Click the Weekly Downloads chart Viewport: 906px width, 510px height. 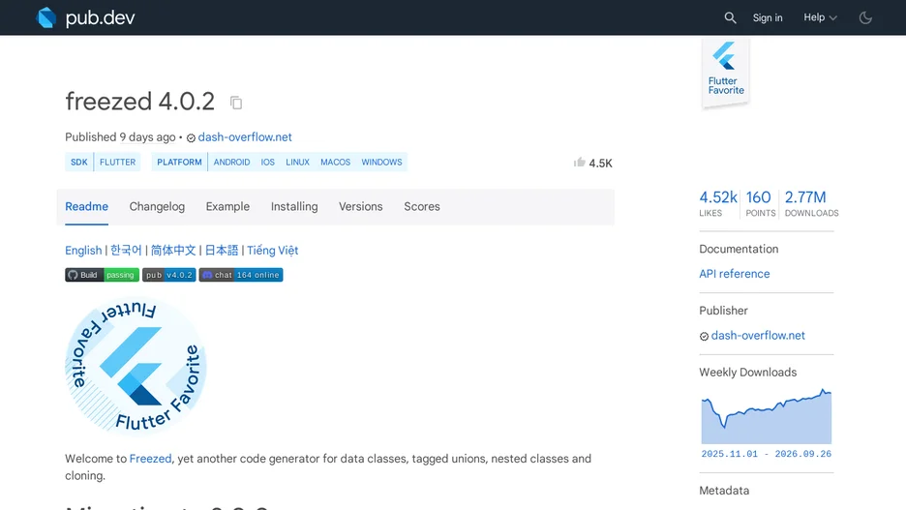(767, 416)
